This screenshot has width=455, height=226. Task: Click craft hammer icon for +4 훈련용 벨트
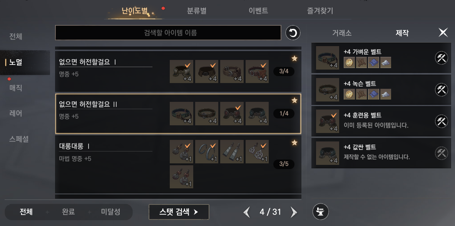coord(442,121)
